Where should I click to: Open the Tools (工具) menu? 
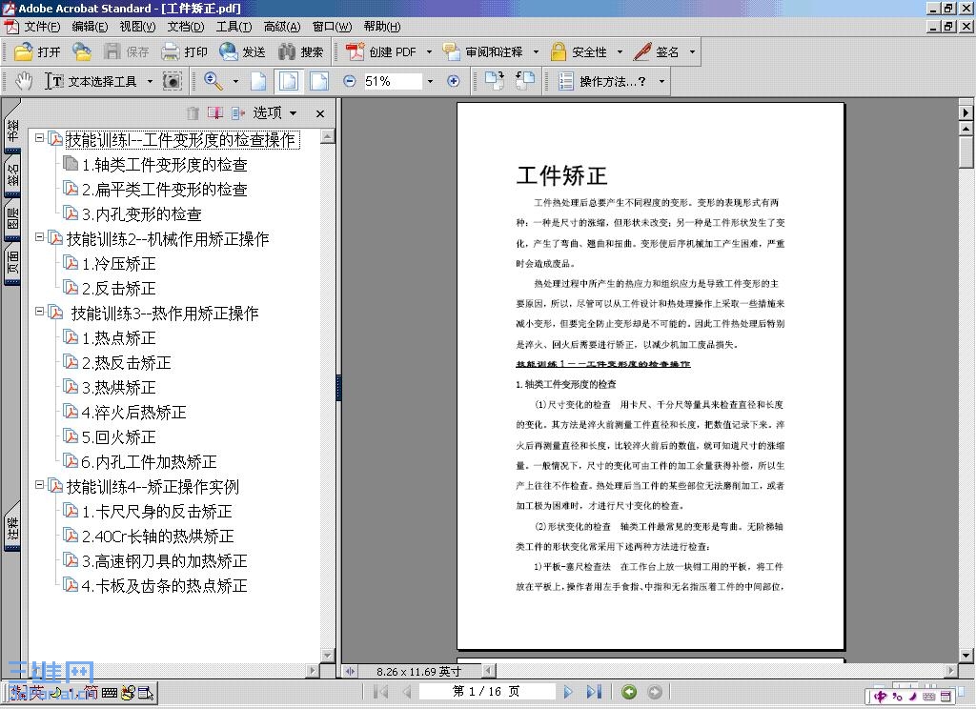(234, 26)
